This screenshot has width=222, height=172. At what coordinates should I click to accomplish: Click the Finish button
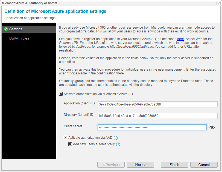(x=174, y=165)
